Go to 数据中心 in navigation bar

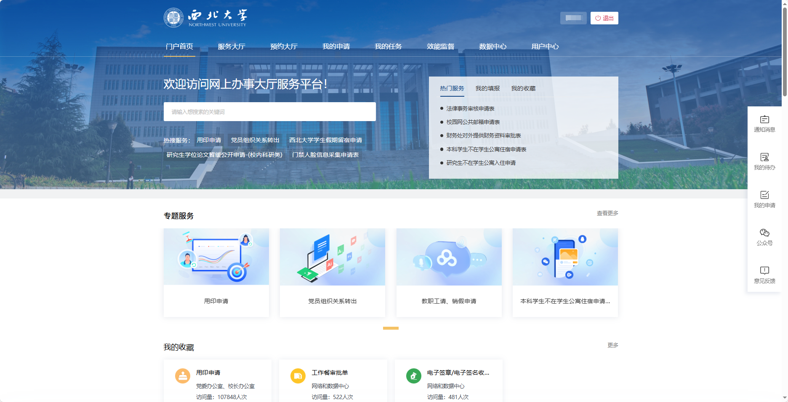492,47
